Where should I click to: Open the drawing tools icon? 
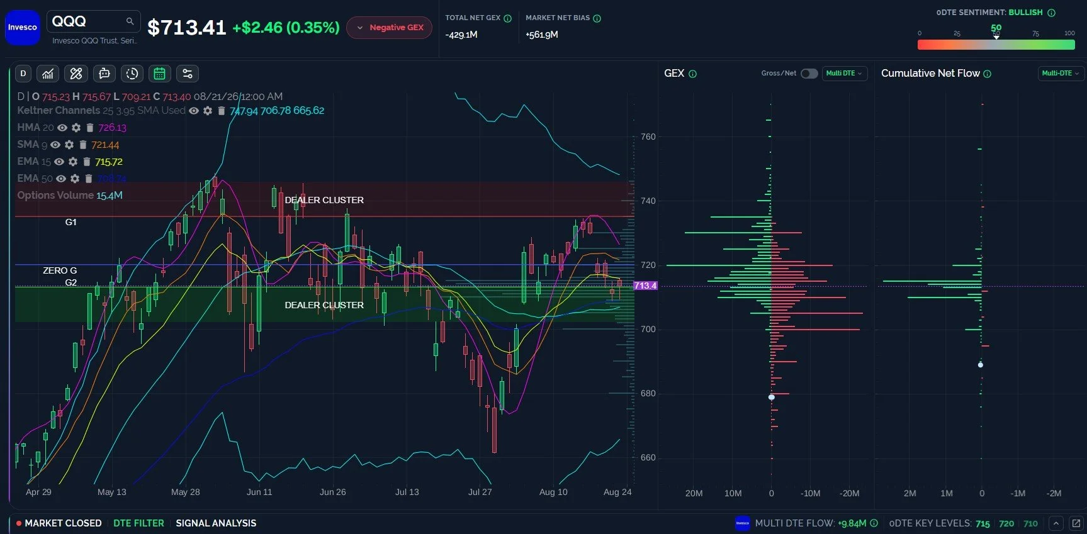point(76,74)
